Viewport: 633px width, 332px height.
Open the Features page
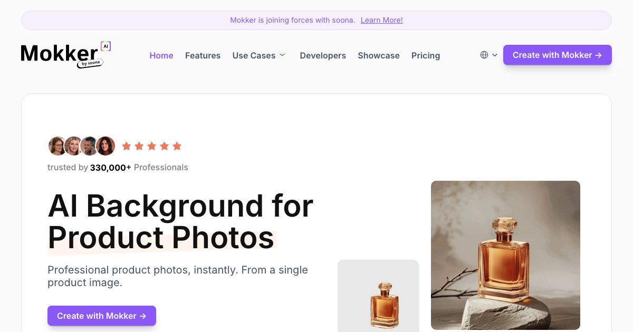click(x=203, y=55)
